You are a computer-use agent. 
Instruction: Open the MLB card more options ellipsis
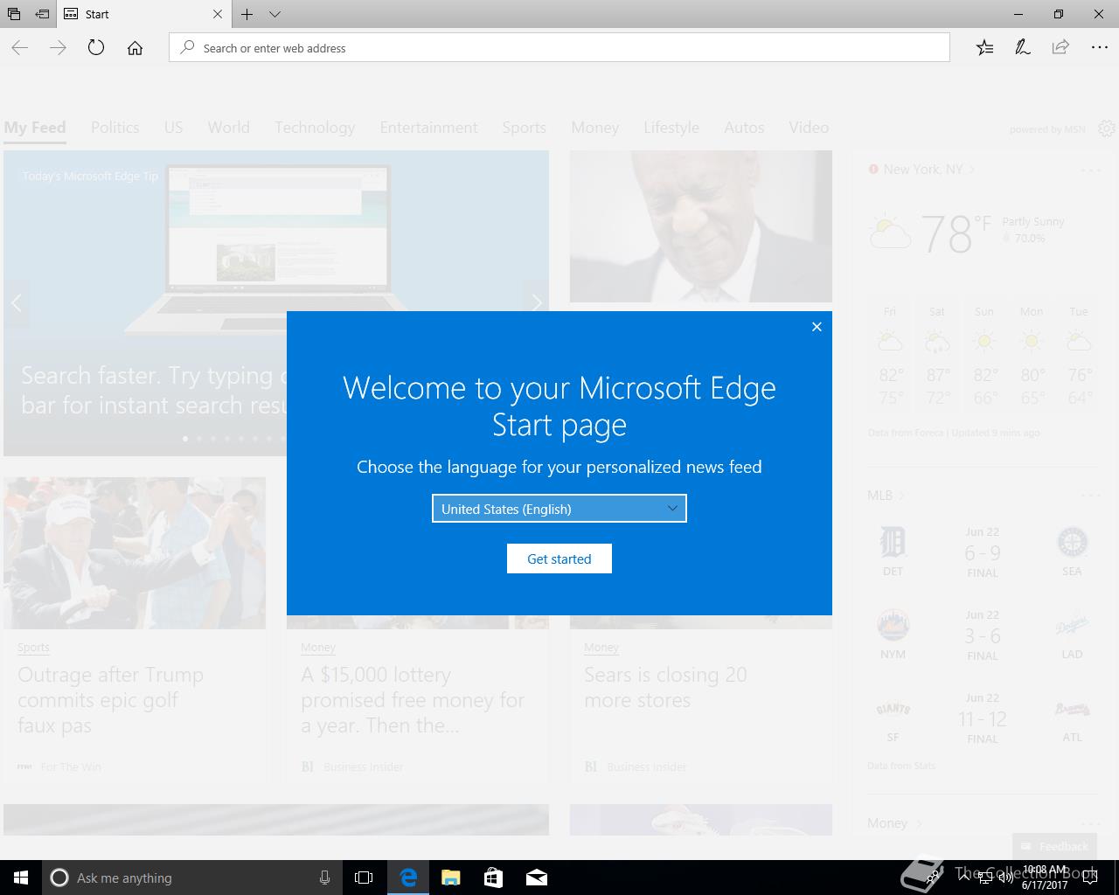pos(1090,496)
